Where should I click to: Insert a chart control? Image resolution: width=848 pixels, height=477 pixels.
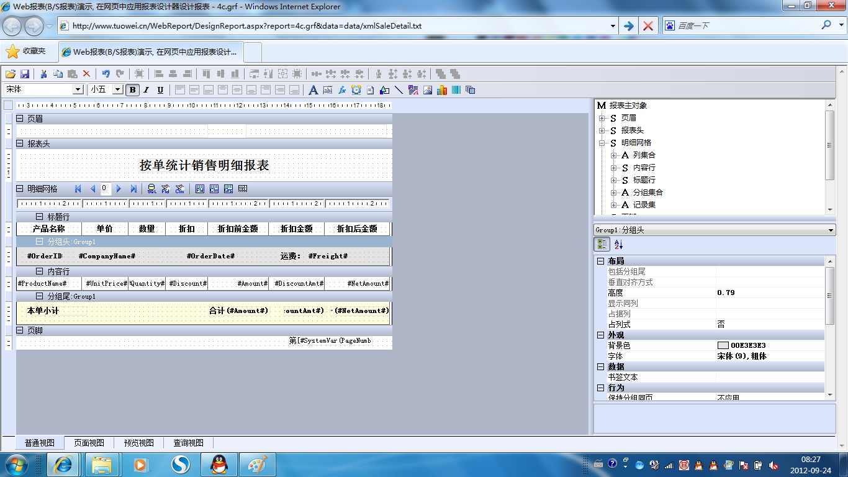(442, 90)
